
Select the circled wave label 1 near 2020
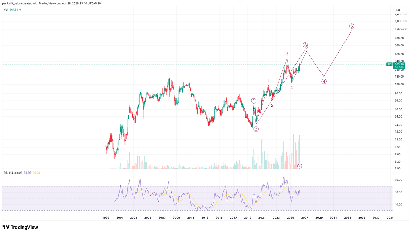click(x=254, y=100)
